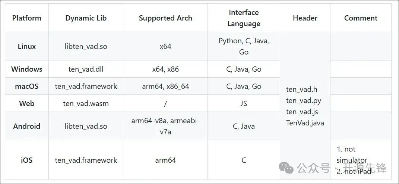
Task: Click the "Platform" column header
Action: tap(26, 18)
